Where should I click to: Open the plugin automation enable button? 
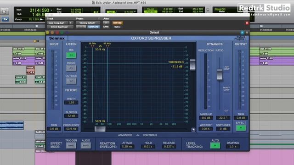(x=106, y=23)
